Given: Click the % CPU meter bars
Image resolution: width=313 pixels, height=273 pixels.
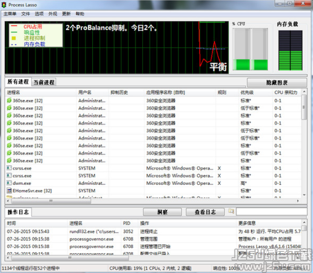Looking at the screenshot, I should [x=250, y=49].
